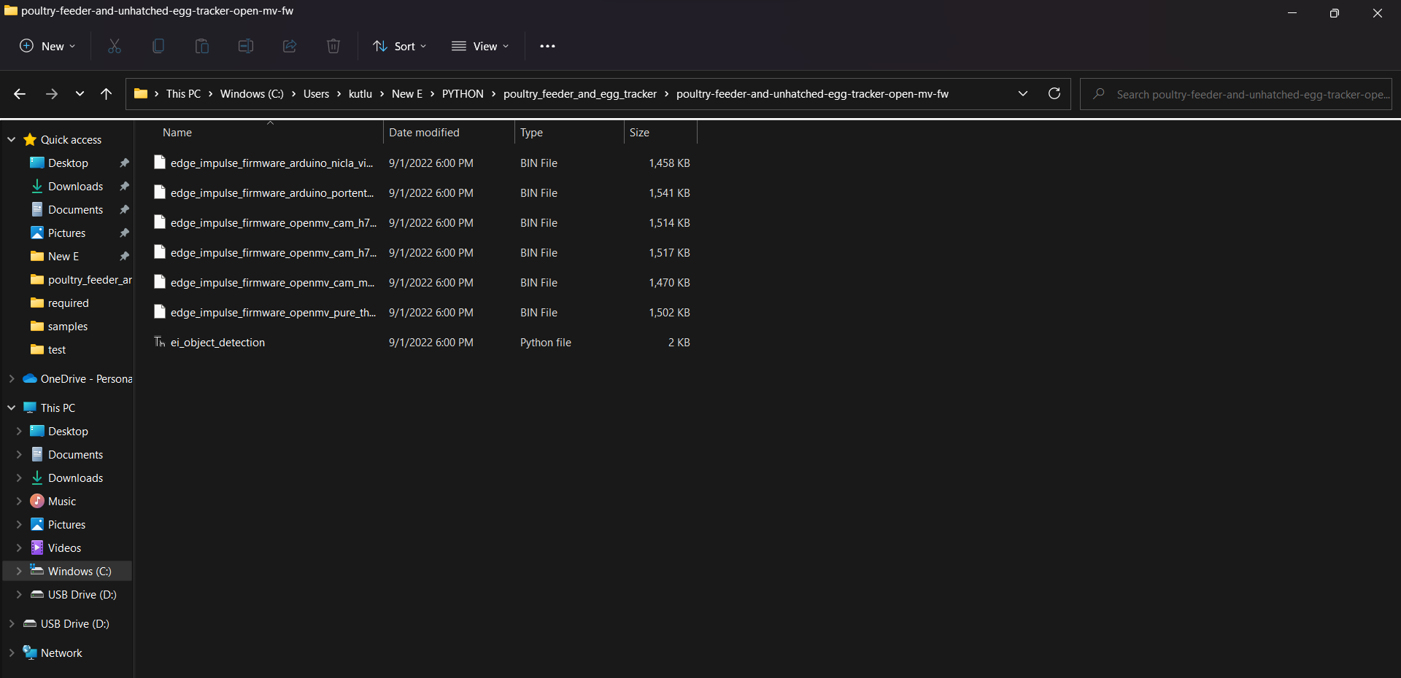The height and width of the screenshot is (678, 1401).
Task: Open the New item dropdown
Action: tap(47, 46)
